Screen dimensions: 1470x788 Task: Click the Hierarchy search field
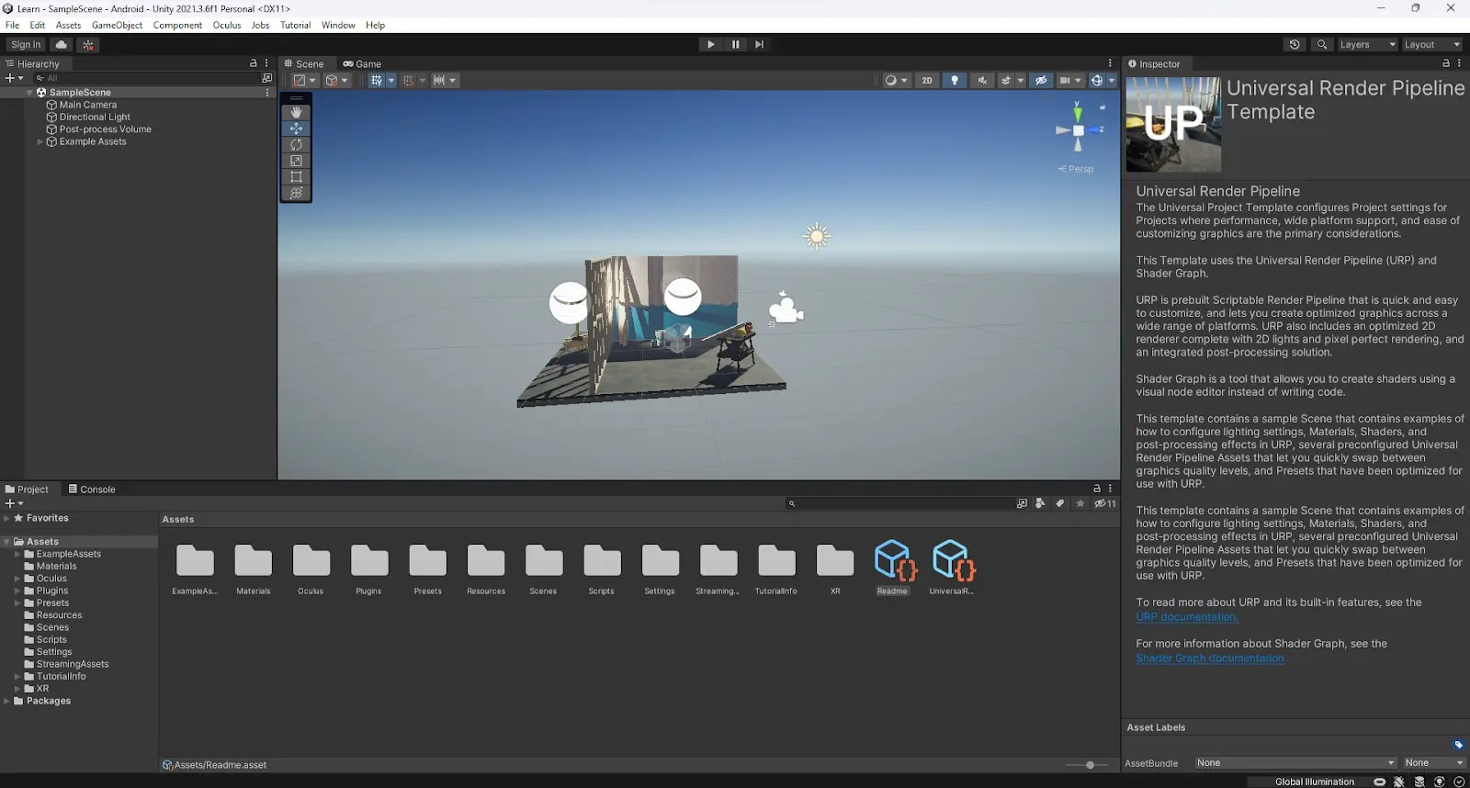click(x=147, y=78)
